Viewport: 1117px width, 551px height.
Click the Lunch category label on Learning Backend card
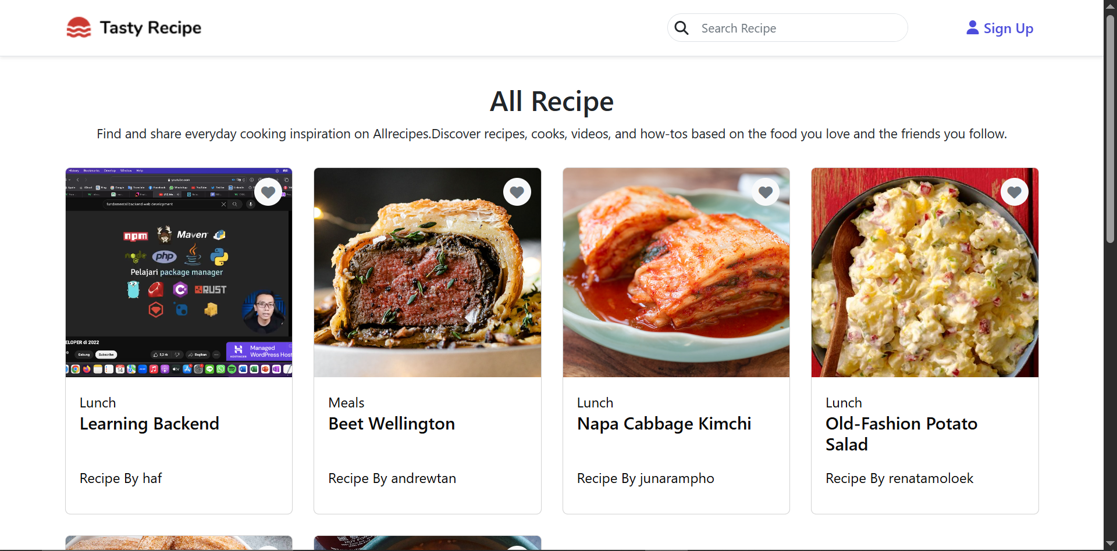tap(97, 402)
